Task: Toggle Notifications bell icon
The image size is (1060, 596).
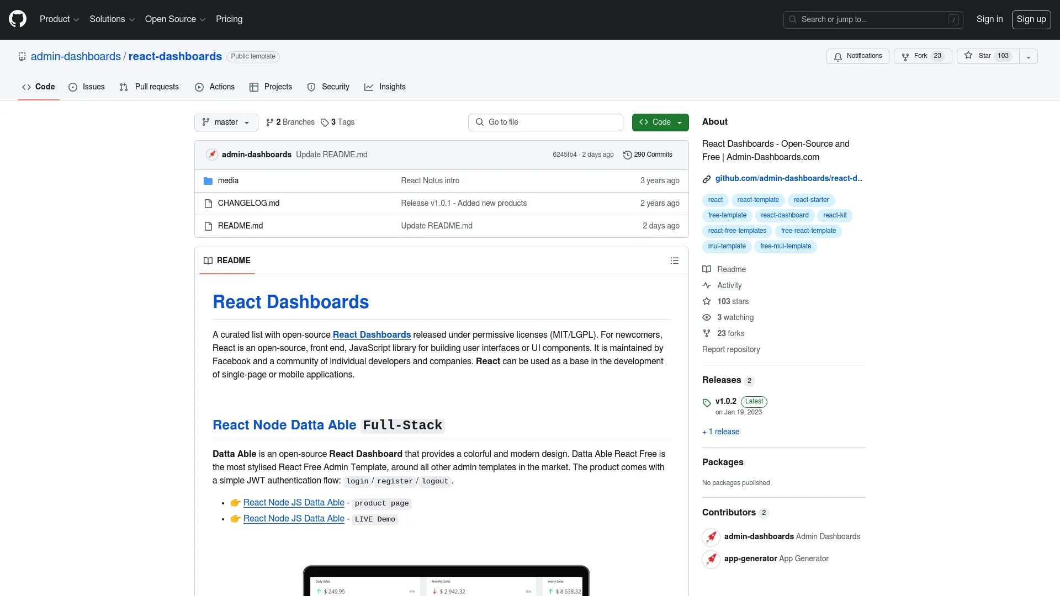Action: pyautogui.click(x=838, y=56)
